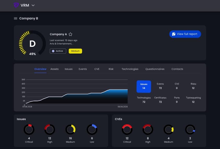Click the Medium risk level badge
Image resolution: width=220 pixels, height=149 pixels.
point(75,51)
